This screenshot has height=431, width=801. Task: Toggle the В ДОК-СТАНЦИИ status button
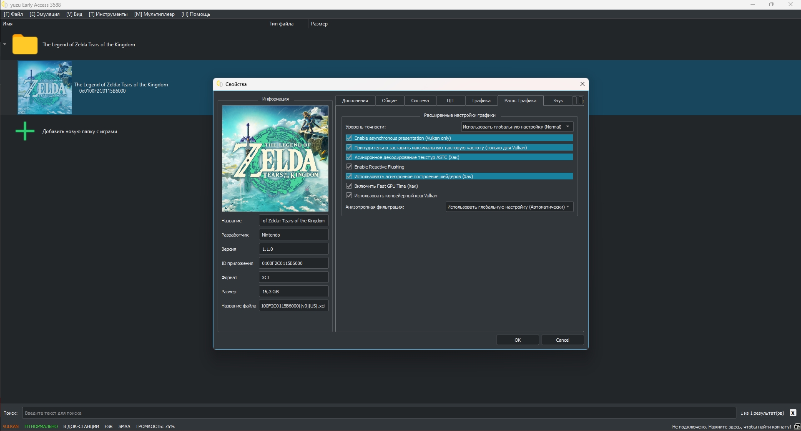click(x=81, y=426)
